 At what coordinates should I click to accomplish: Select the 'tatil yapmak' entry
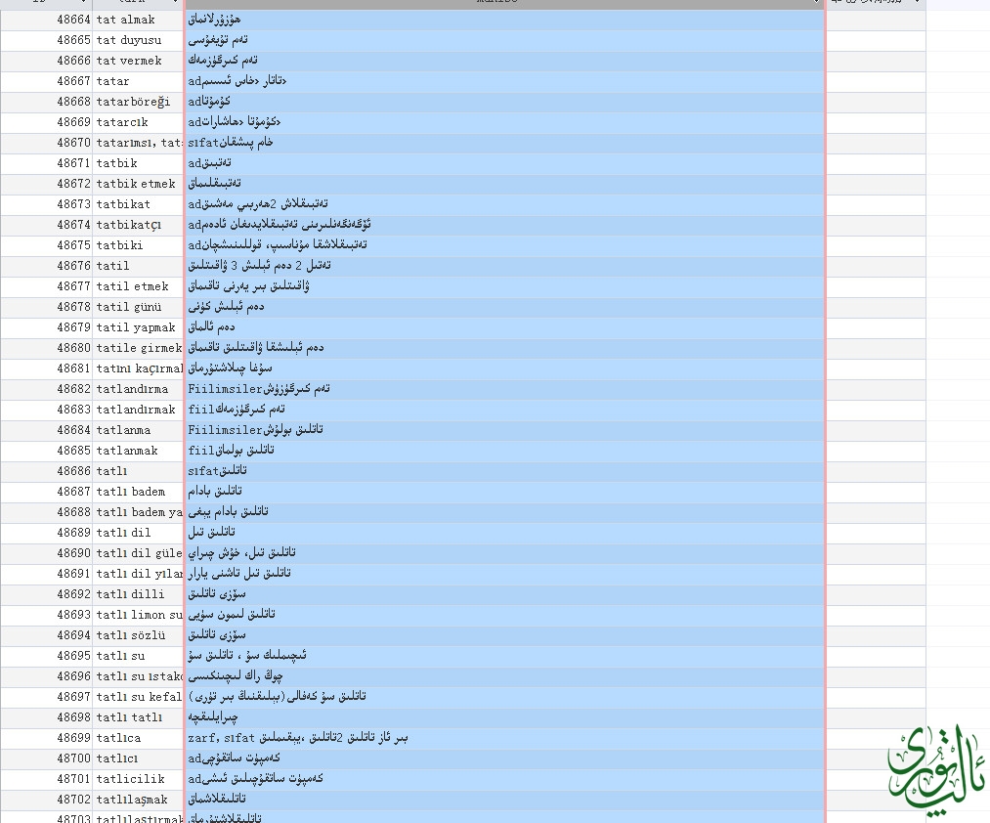(138, 327)
